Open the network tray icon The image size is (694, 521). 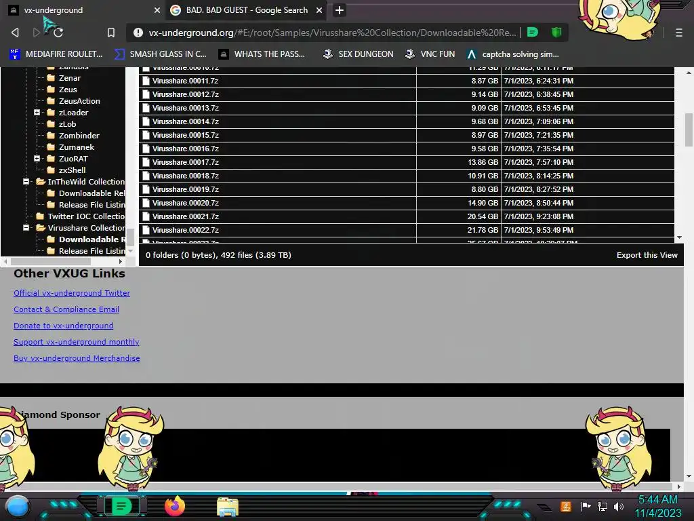[x=603, y=506]
